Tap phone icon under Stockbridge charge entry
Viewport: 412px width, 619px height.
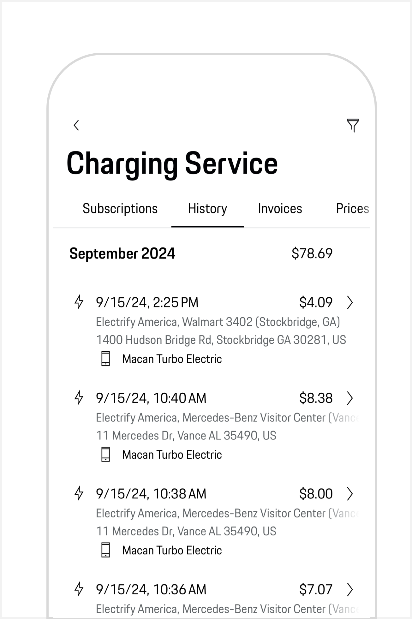pyautogui.click(x=105, y=359)
